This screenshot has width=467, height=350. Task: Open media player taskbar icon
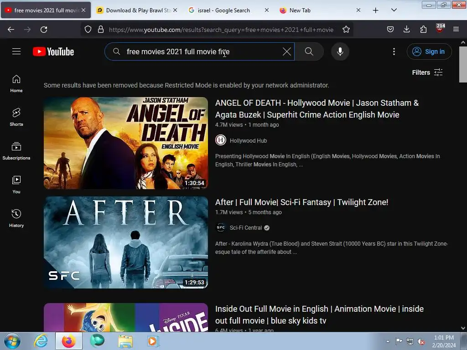(153, 341)
